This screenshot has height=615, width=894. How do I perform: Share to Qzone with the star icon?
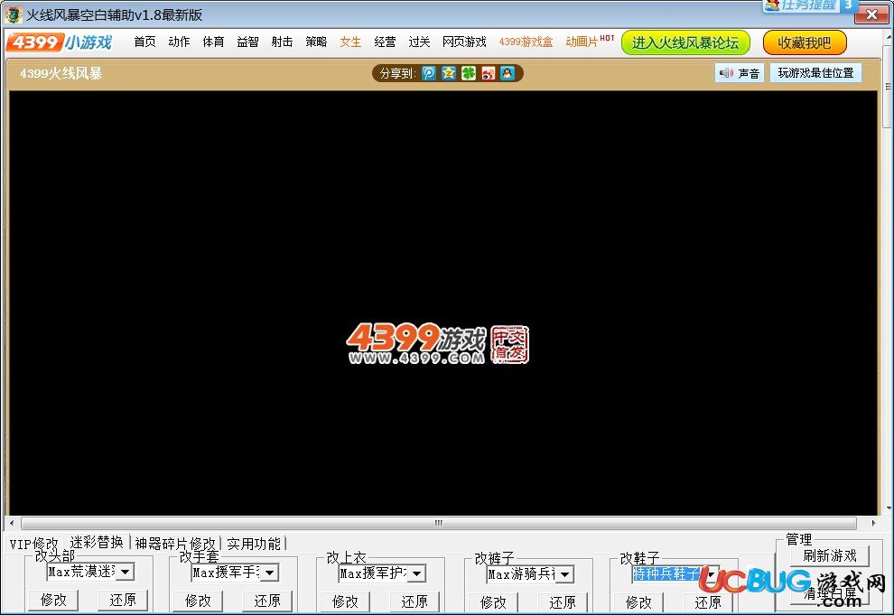pos(449,73)
